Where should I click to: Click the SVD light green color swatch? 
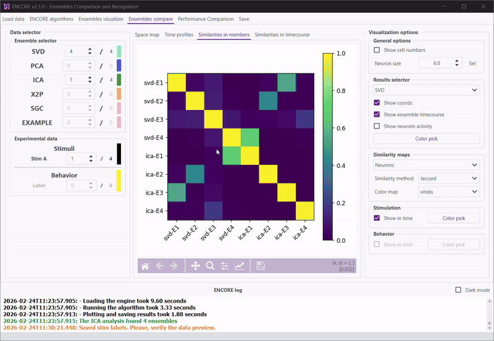point(119,51)
